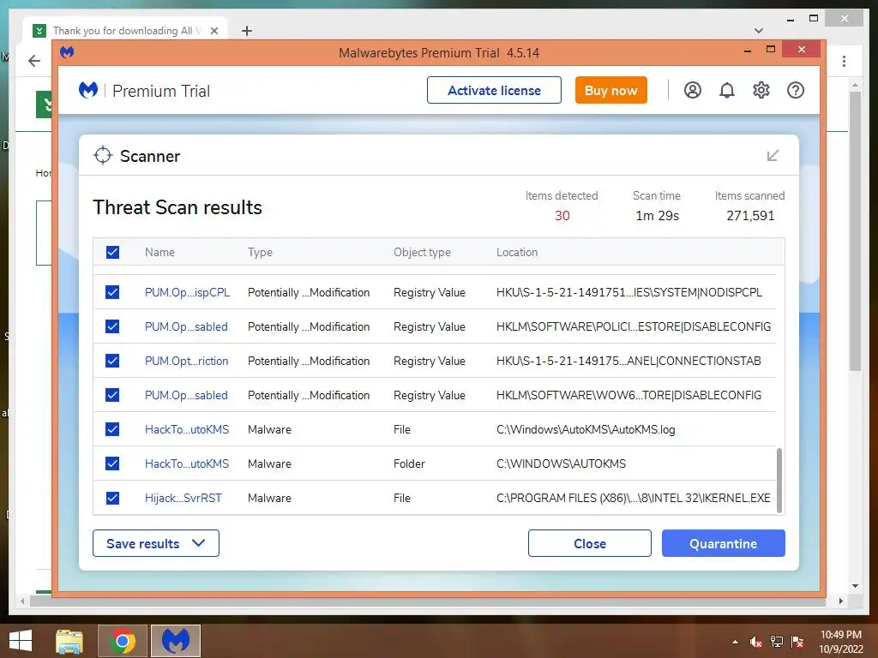Expand the Save results dropdown

pyautogui.click(x=156, y=543)
